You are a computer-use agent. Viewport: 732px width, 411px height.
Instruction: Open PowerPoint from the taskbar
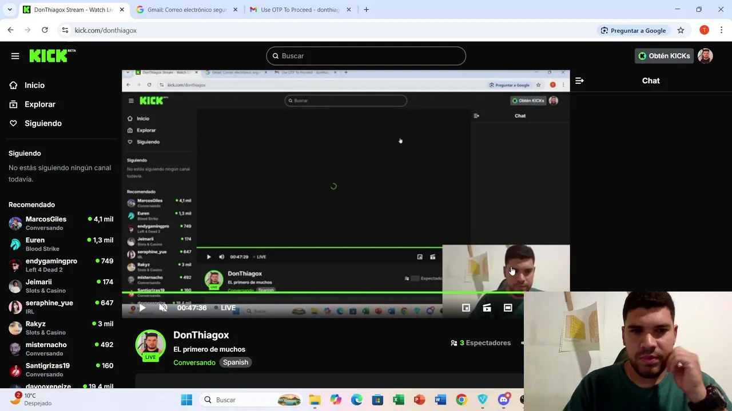coord(419,400)
